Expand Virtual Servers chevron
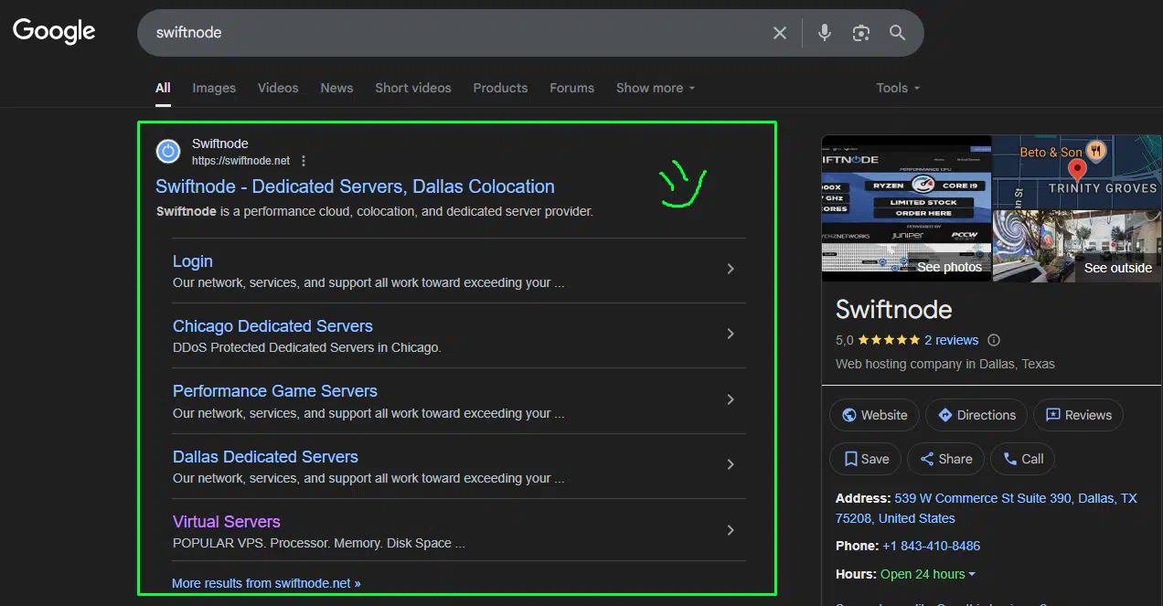The height and width of the screenshot is (606, 1163). [731, 530]
